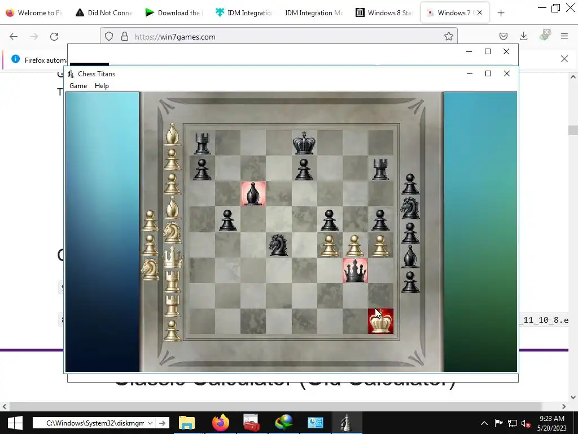578x434 pixels.
Task: Open the red toolbox app on taskbar
Action: tap(252, 423)
